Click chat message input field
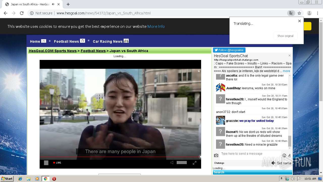This screenshot has width=323, height=182. [250, 154]
